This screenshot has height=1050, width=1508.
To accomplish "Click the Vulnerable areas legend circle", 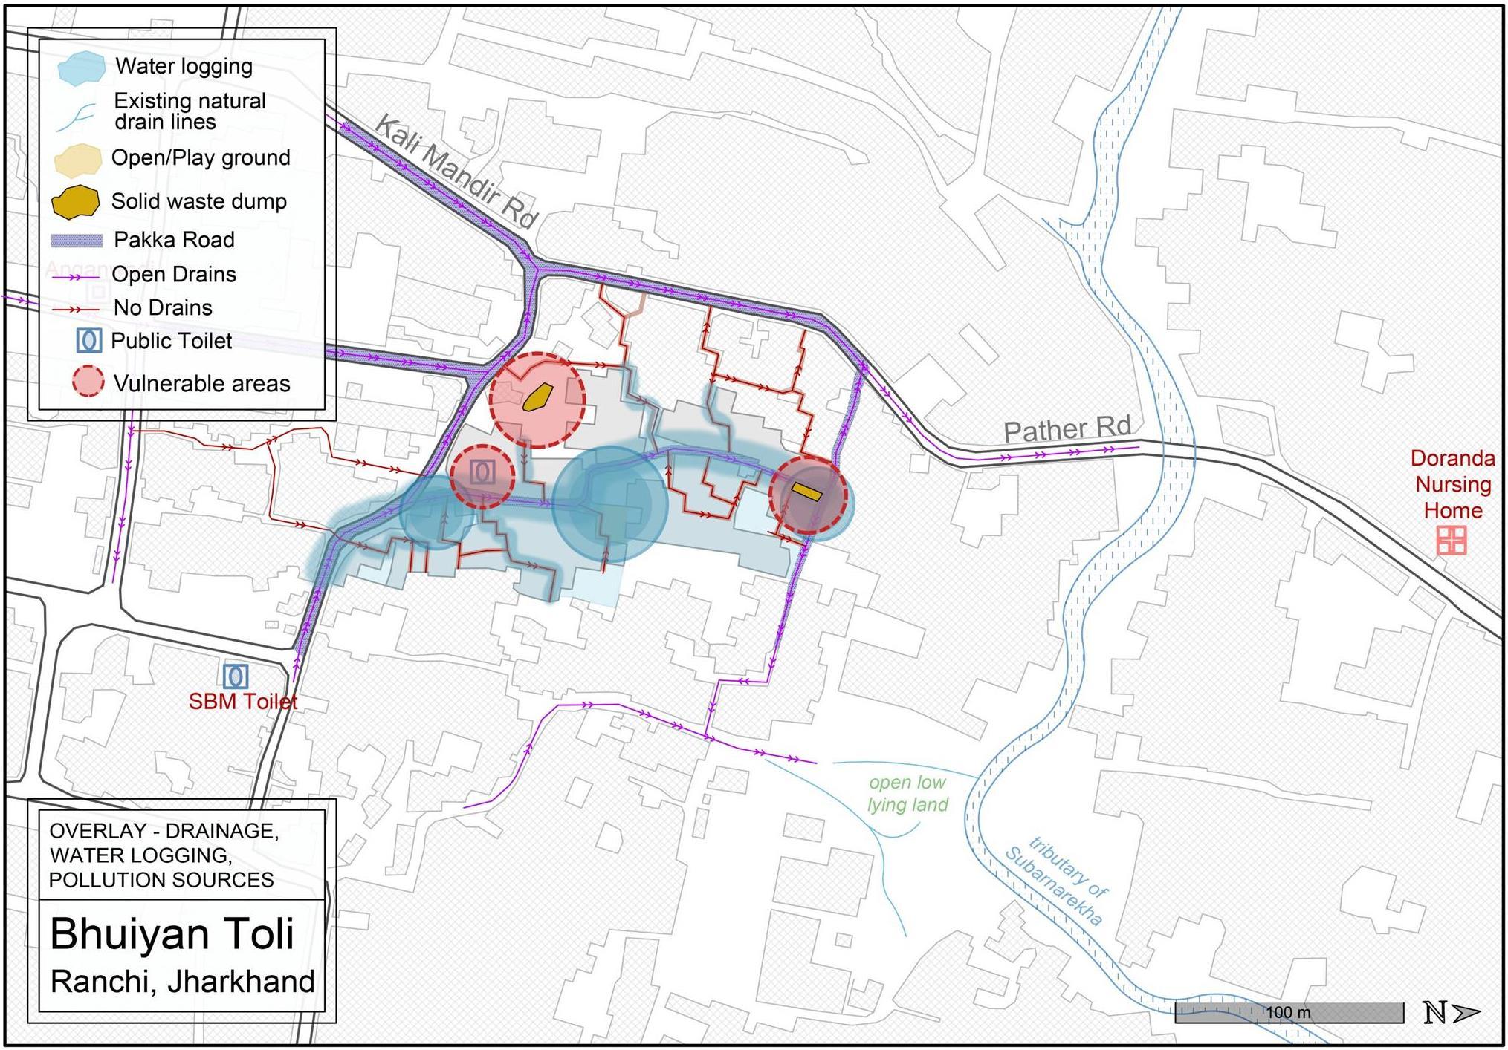I will pos(88,382).
